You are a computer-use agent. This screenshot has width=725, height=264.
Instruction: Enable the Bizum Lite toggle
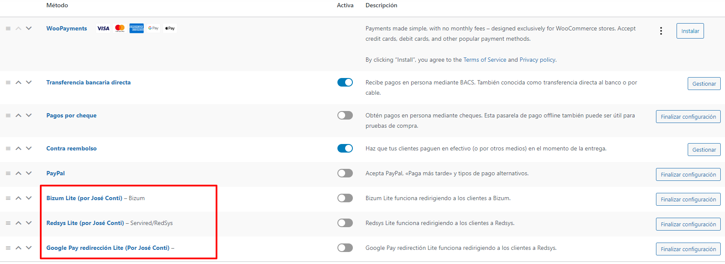tap(345, 198)
